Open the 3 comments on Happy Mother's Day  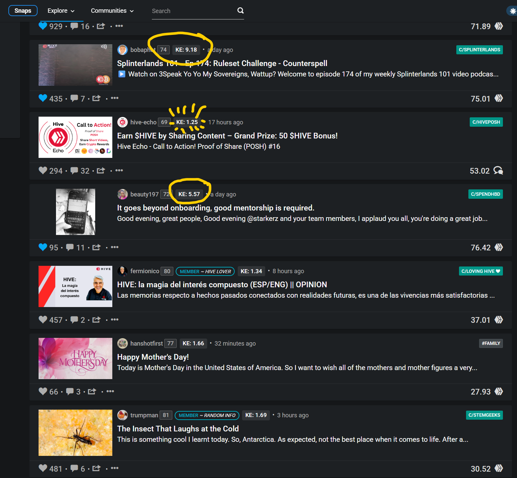[70, 391]
